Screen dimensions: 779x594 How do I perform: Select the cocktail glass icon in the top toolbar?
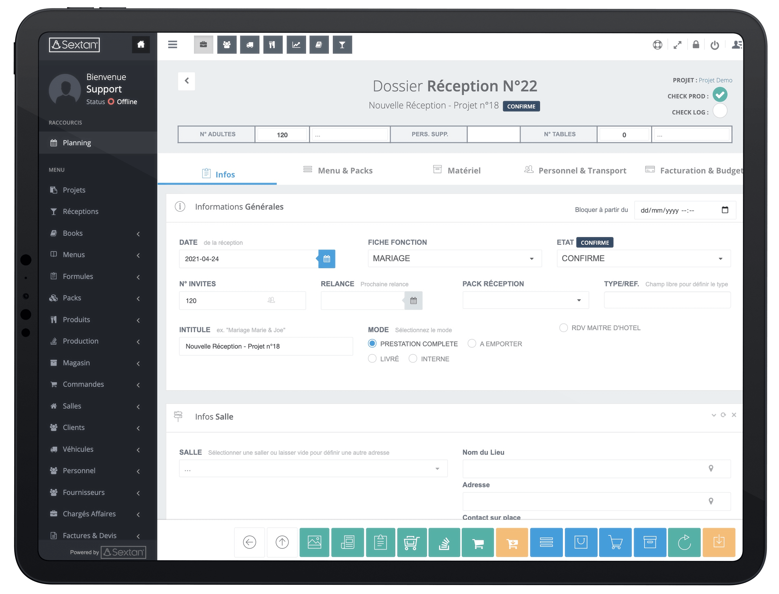(x=342, y=45)
